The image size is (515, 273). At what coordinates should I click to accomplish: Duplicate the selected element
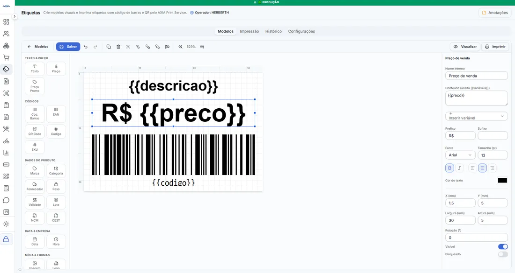(x=109, y=47)
